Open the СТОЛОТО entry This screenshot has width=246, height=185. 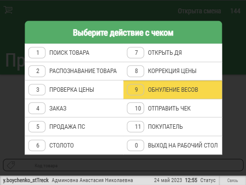[x=74, y=146]
